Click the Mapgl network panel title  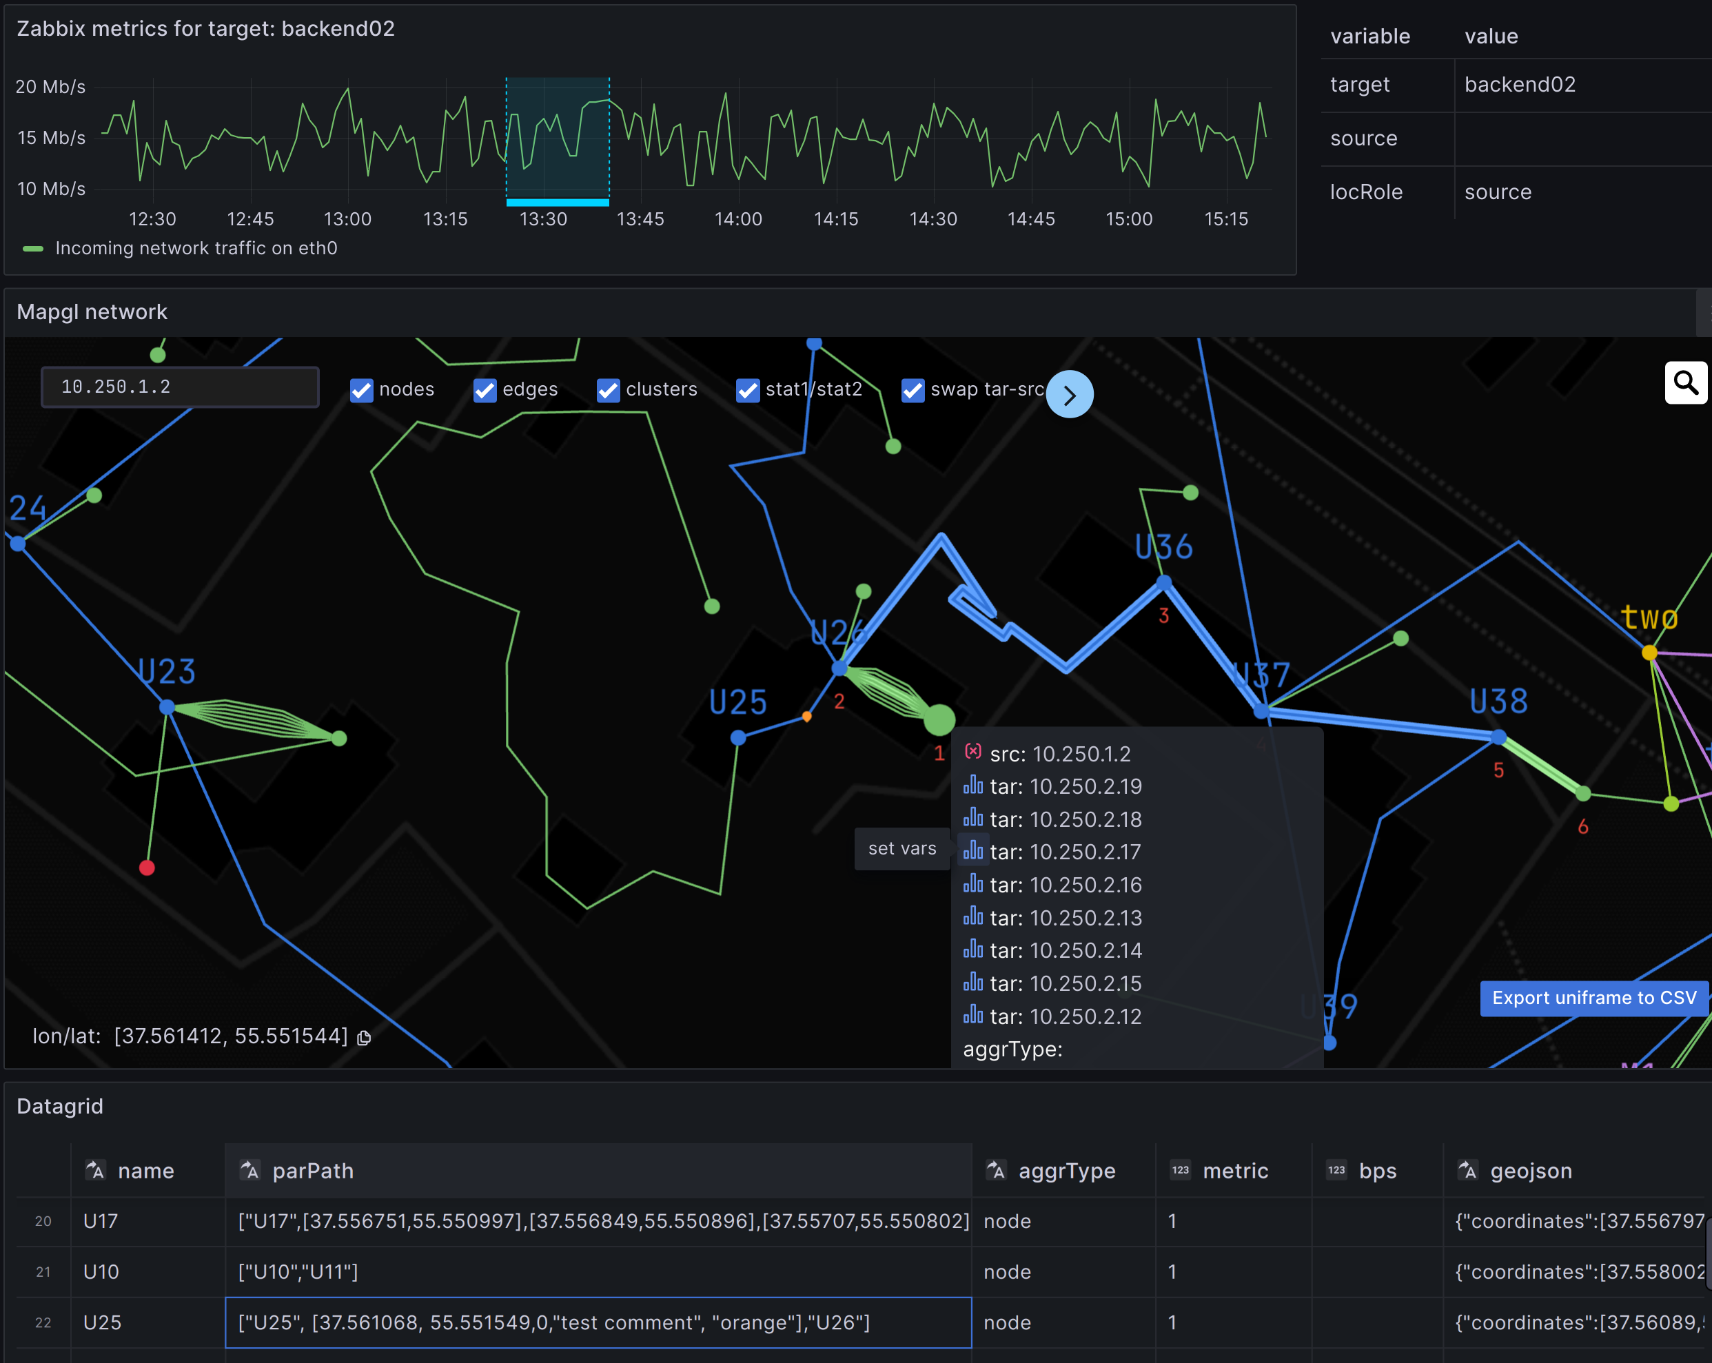point(92,312)
